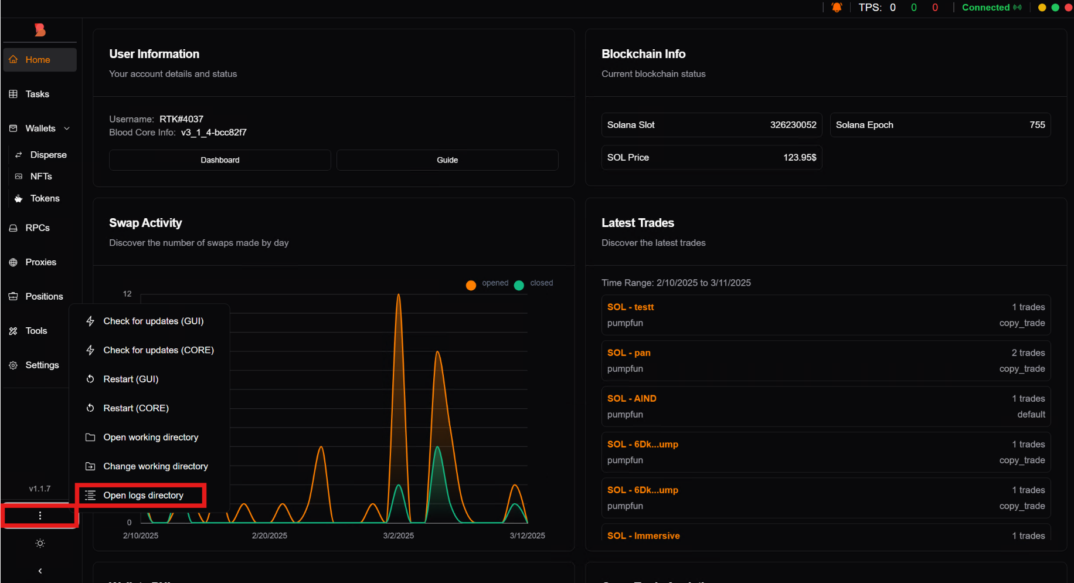This screenshot has width=1074, height=583.
Task: Open the Tools section in sidebar
Action: (x=36, y=331)
